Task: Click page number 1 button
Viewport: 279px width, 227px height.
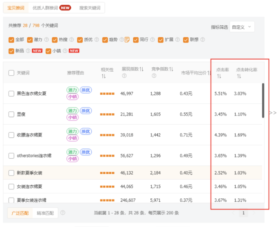Action: [x=243, y=213]
